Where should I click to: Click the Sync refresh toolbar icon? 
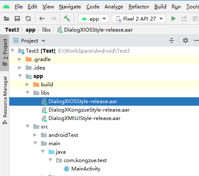[x=28, y=19]
